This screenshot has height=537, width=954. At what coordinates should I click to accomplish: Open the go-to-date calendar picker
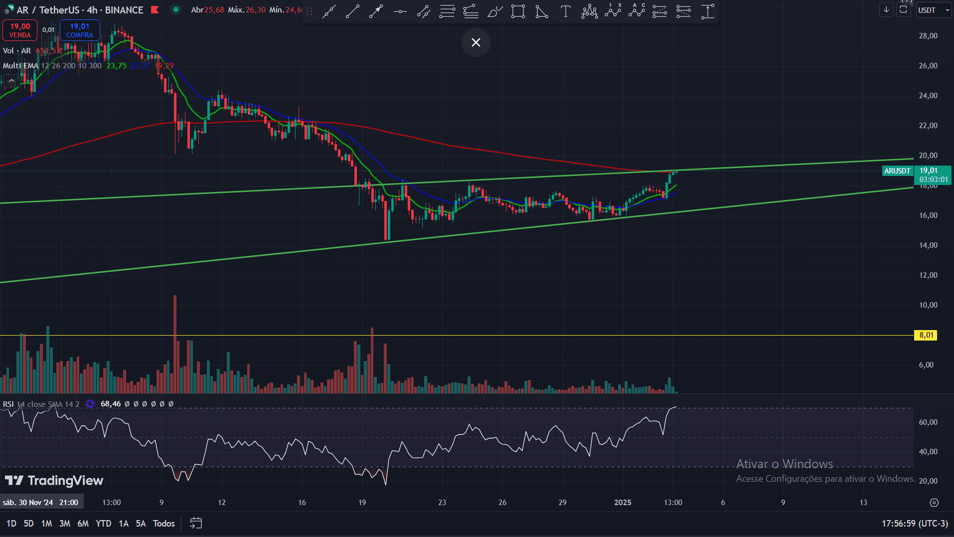click(196, 523)
